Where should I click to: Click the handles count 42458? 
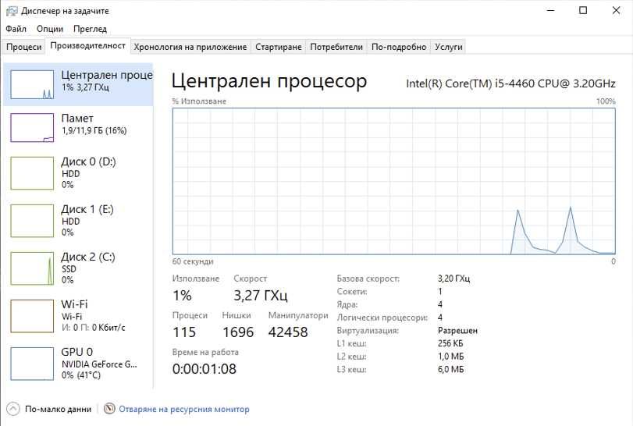pos(288,332)
